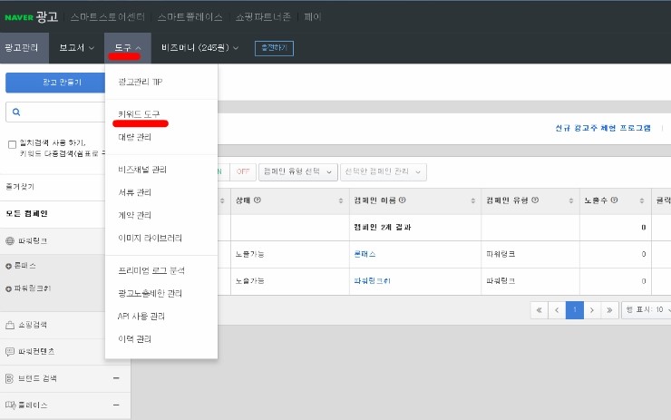The width and height of the screenshot is (671, 420).
Task: Click the NAVER 광고 logo
Action: [31, 16]
